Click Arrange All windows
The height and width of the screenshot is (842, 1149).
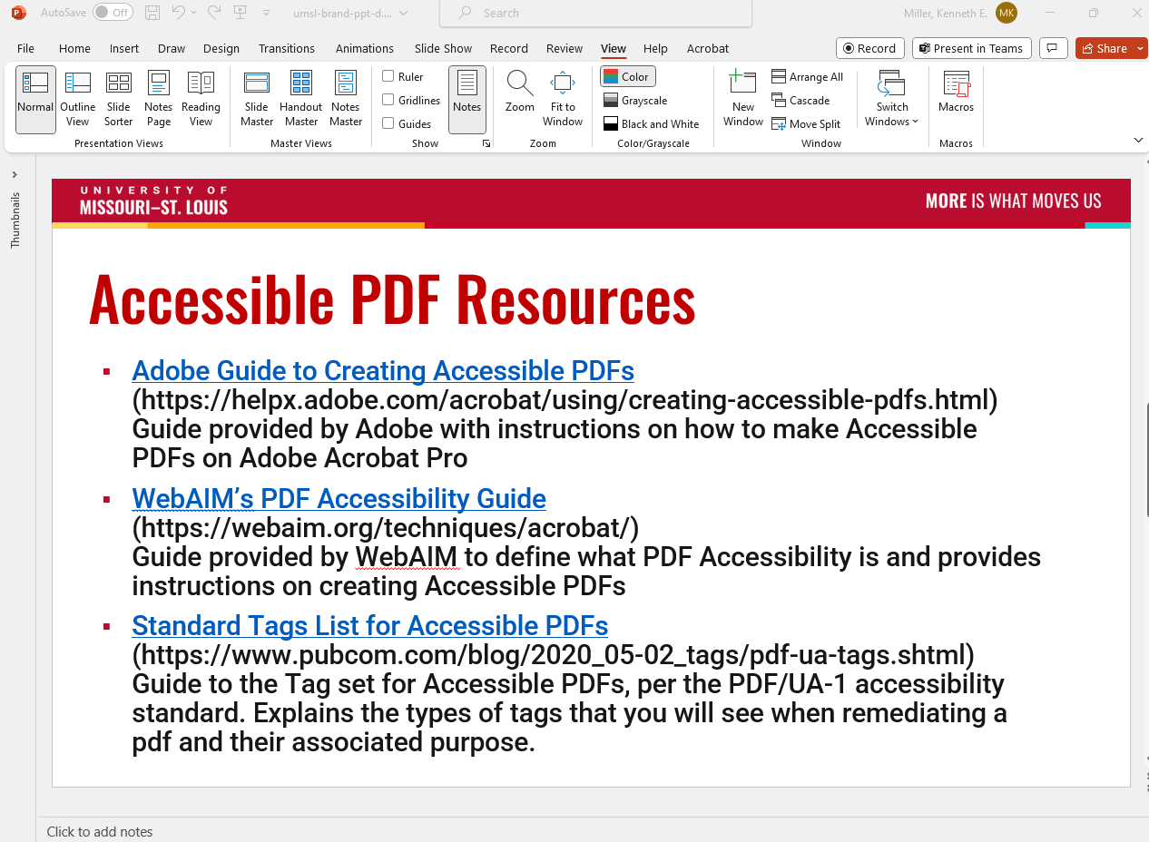(x=808, y=77)
